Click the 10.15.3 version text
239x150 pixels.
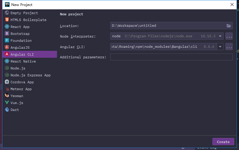[208, 36]
